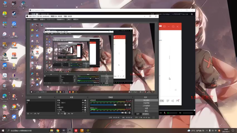The height and width of the screenshot is (133, 237).
Task: Move scene up with the up arrow
Action: point(35,113)
